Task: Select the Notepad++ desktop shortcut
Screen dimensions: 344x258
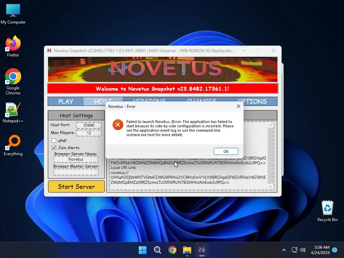Action: 13,112
